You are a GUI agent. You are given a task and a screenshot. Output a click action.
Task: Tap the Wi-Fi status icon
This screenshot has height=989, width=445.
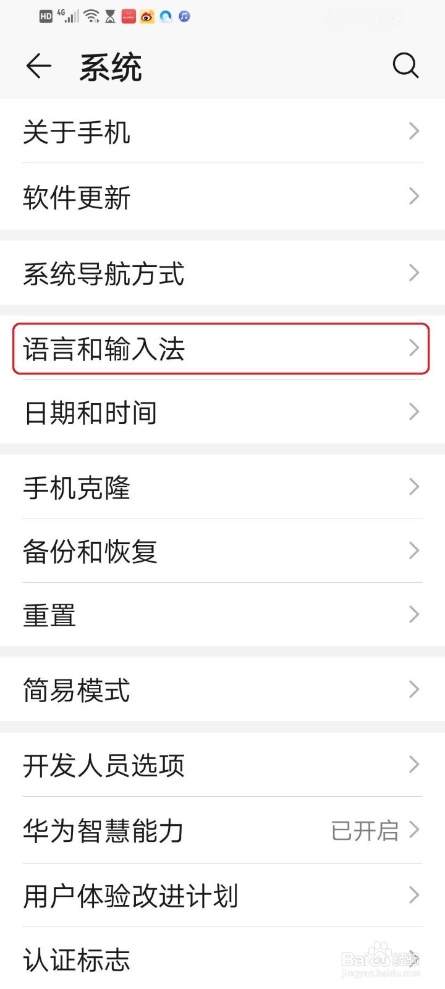tap(91, 16)
